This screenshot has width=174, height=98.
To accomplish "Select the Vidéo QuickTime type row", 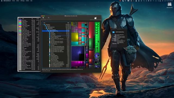I will click(x=29, y=31).
